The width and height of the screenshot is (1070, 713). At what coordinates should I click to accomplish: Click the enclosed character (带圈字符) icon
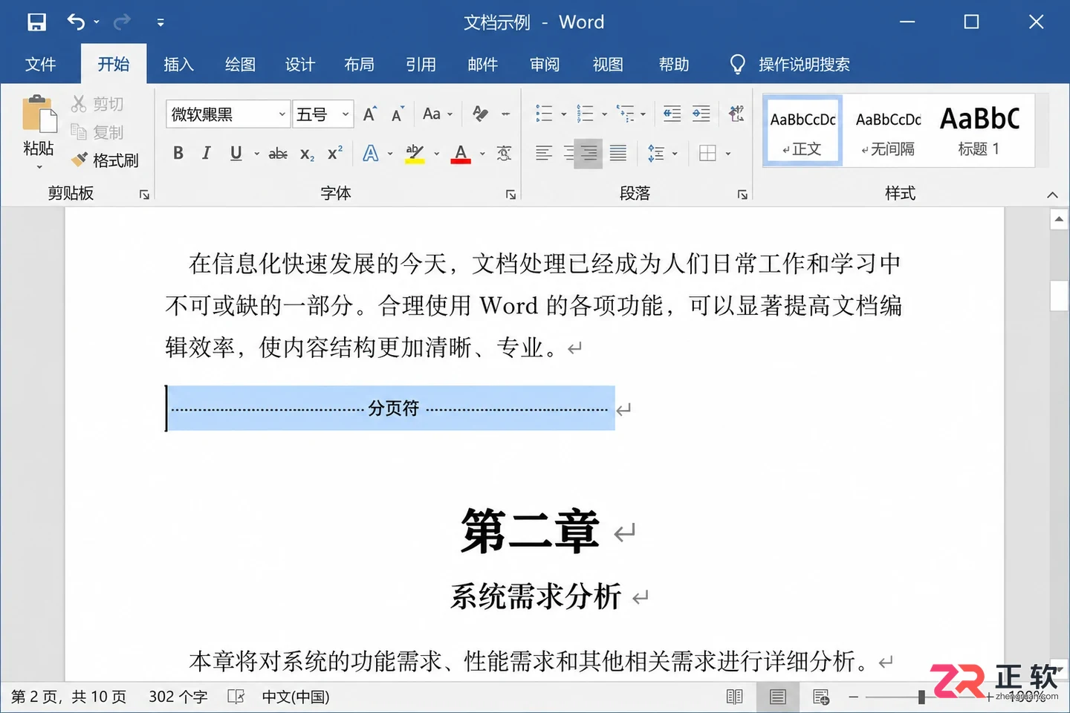[x=505, y=153]
